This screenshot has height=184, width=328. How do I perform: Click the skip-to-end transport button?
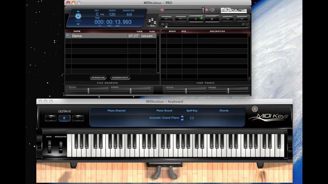(x=242, y=19)
